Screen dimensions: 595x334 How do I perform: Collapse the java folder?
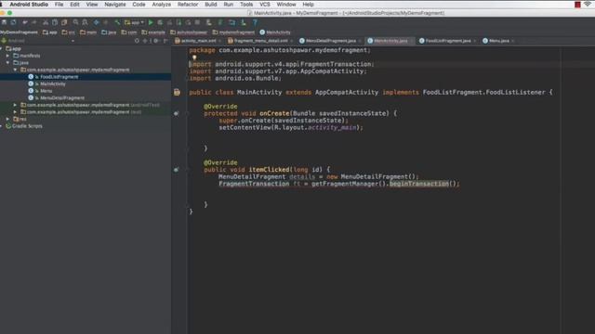click(8, 62)
